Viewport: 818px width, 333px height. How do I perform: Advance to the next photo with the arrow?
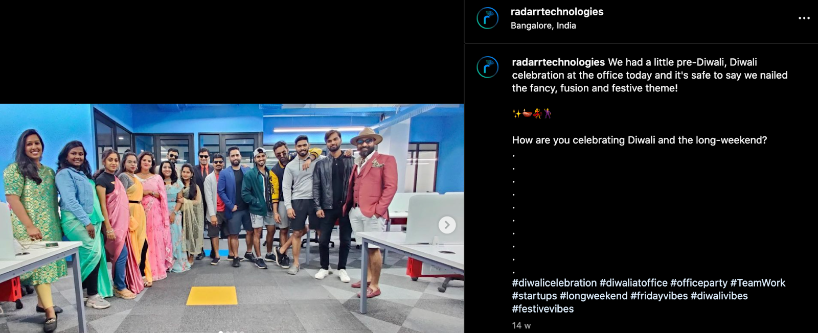(x=447, y=225)
